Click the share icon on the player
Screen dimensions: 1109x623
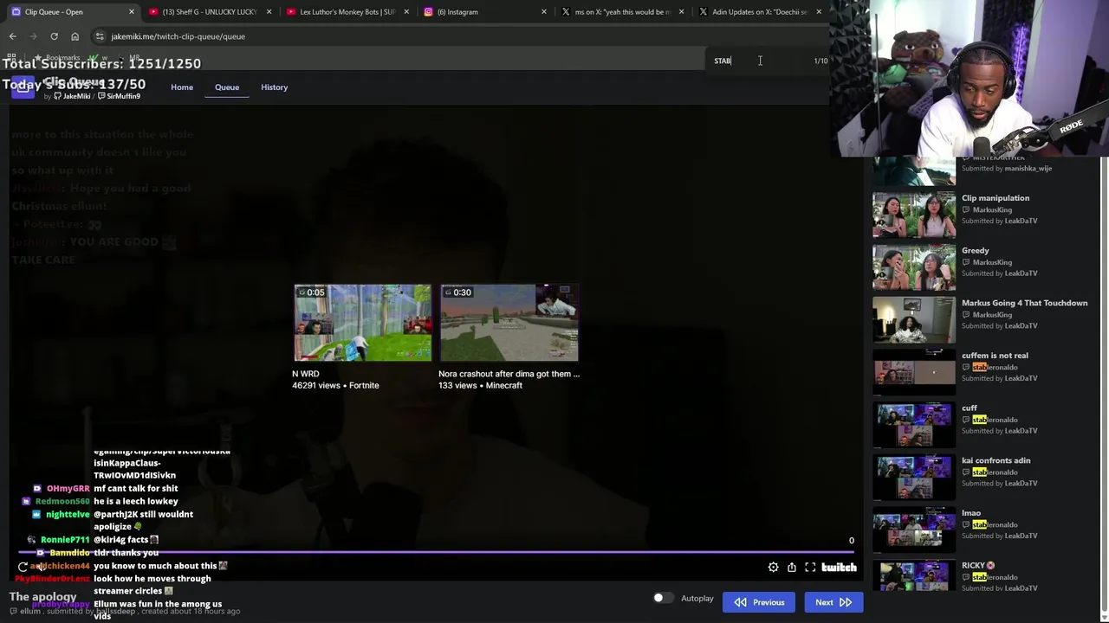click(792, 568)
